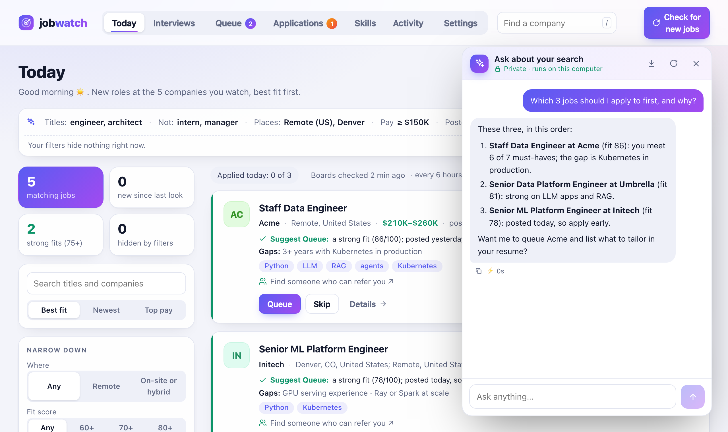Click the IN company avatar for Initech
The width and height of the screenshot is (728, 432).
236,355
